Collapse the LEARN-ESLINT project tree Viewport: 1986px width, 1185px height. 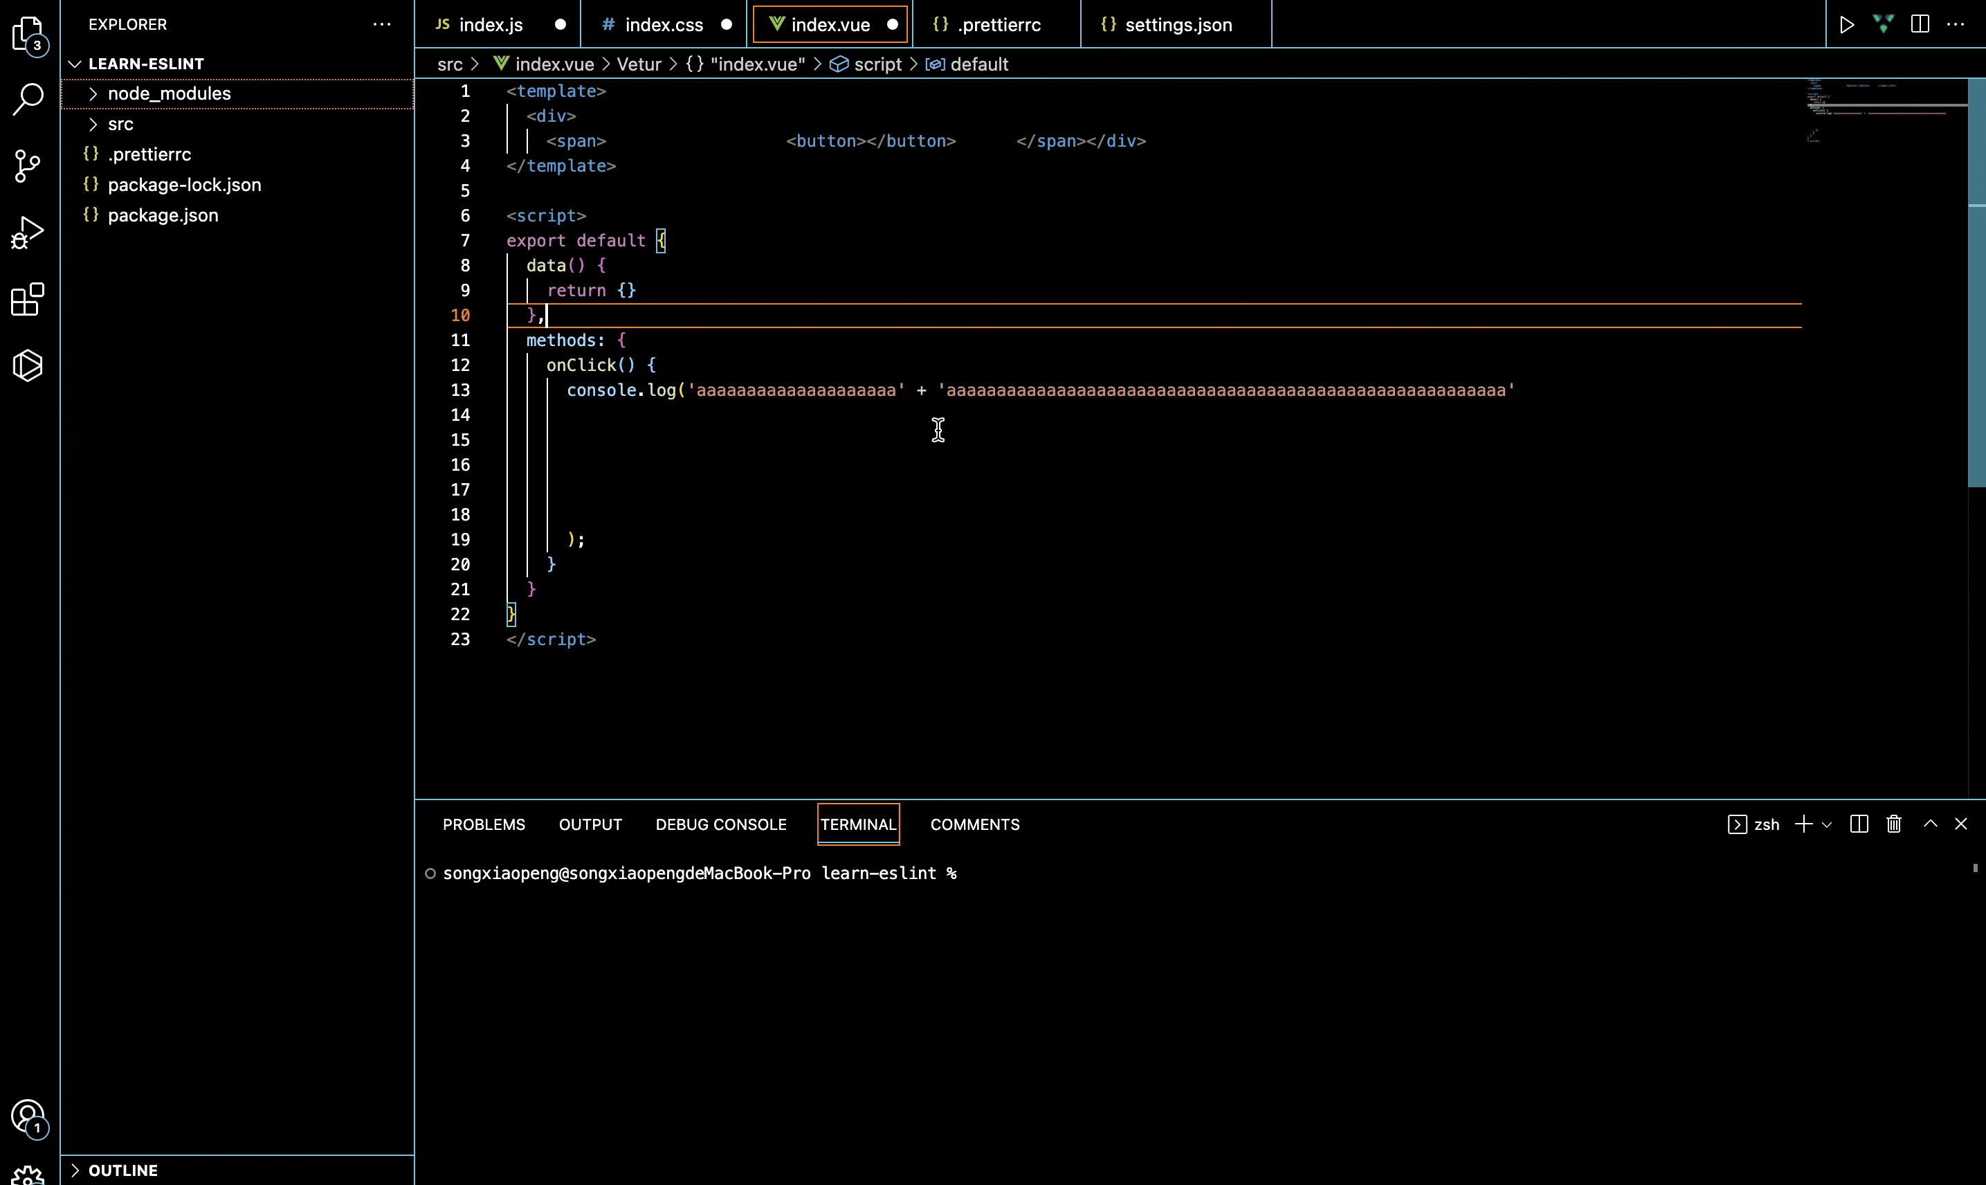pyautogui.click(x=145, y=63)
